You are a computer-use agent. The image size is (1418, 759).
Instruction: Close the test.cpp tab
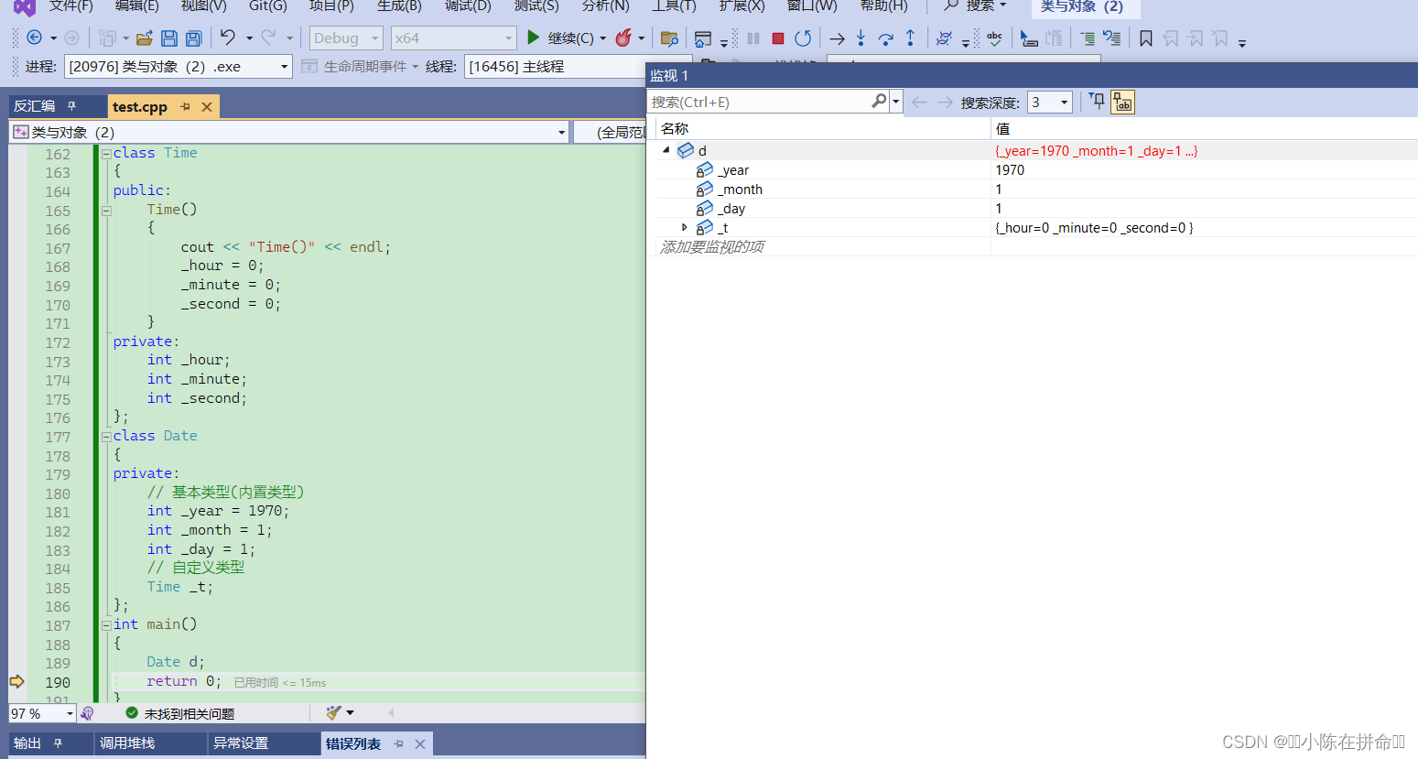207,107
